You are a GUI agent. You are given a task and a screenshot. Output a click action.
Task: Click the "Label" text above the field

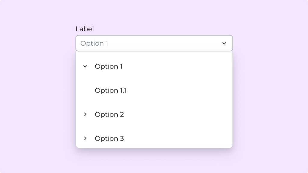85,29
